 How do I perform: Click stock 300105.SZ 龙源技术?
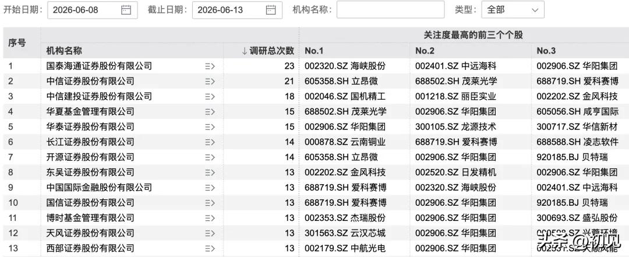click(455, 127)
